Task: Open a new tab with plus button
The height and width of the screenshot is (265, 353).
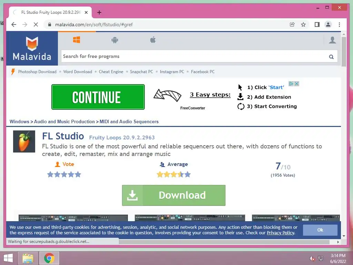Action: point(99,13)
